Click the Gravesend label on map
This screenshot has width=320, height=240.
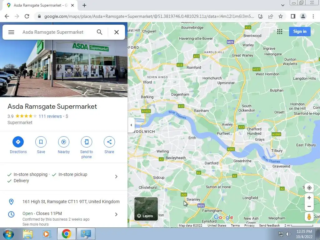[x=281, y=166]
